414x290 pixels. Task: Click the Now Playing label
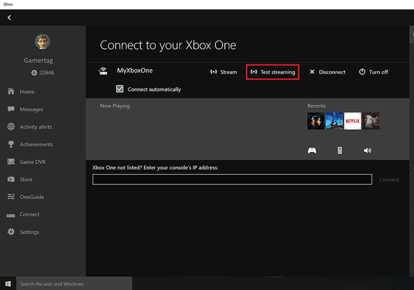[115, 106]
